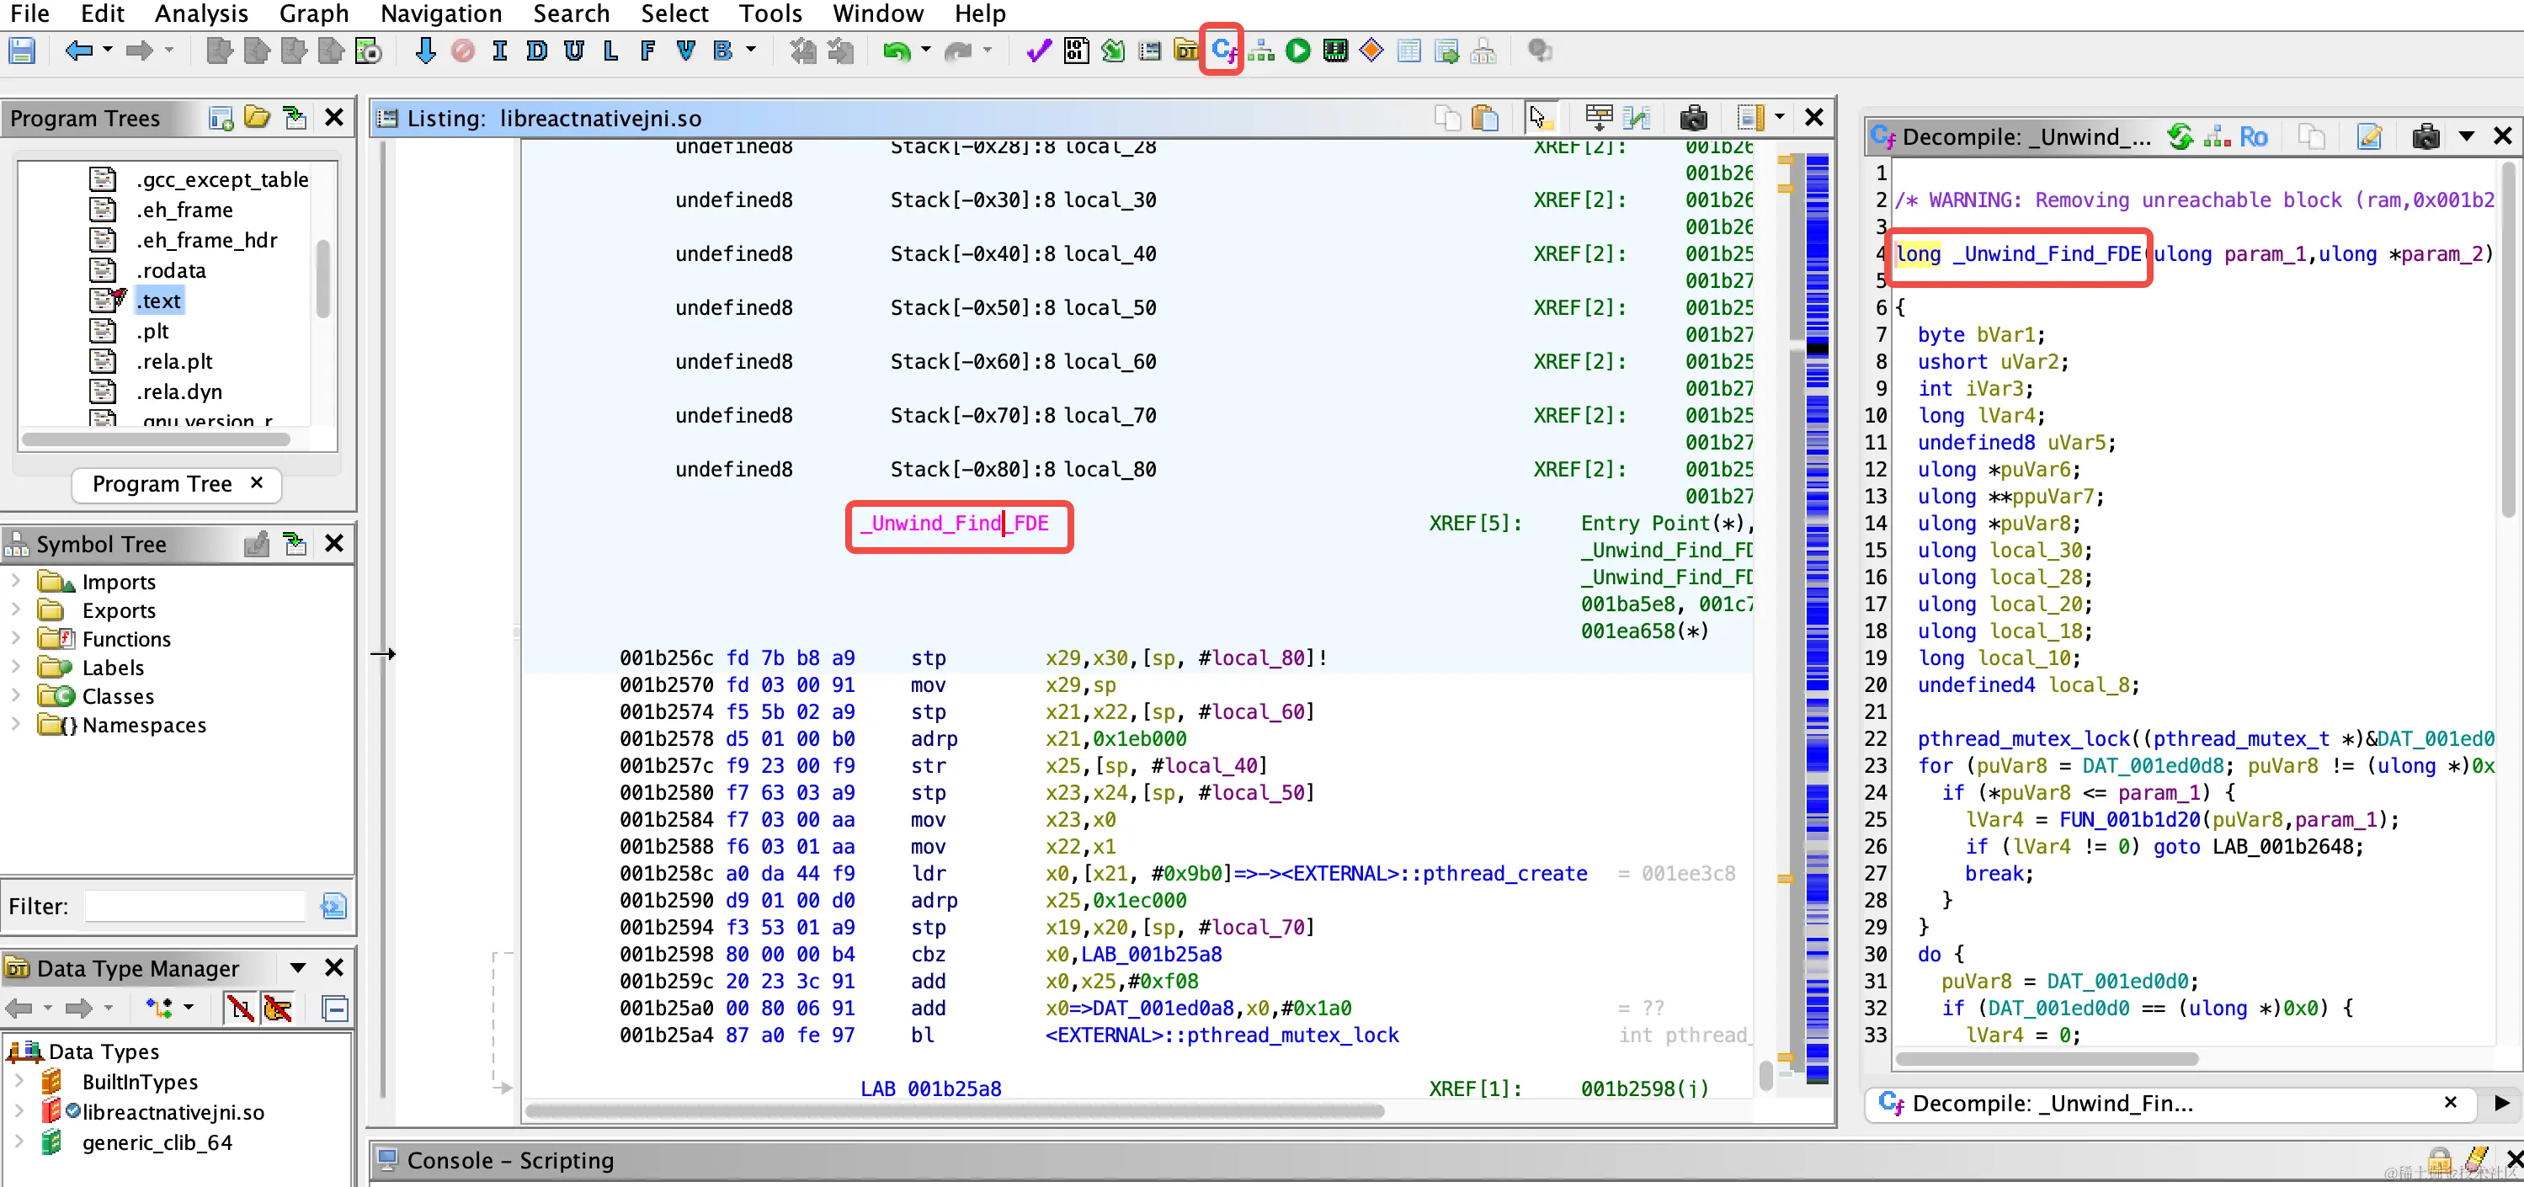Click LAB_001b25a8 operand at 001b2598
This screenshot has width=2524, height=1187.
1151,954
